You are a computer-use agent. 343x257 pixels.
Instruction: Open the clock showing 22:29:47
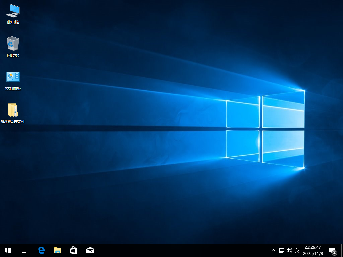[x=313, y=247]
